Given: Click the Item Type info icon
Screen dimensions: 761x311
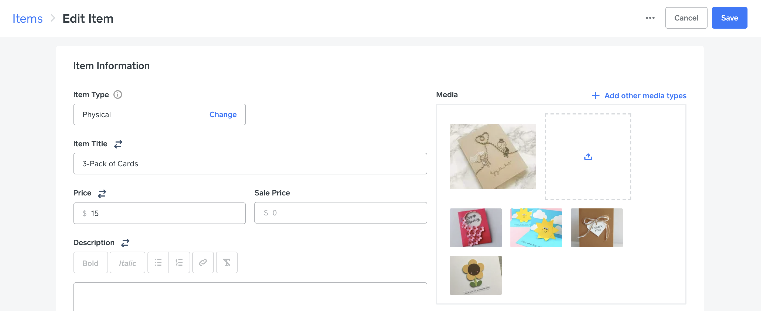Looking at the screenshot, I should pos(117,95).
